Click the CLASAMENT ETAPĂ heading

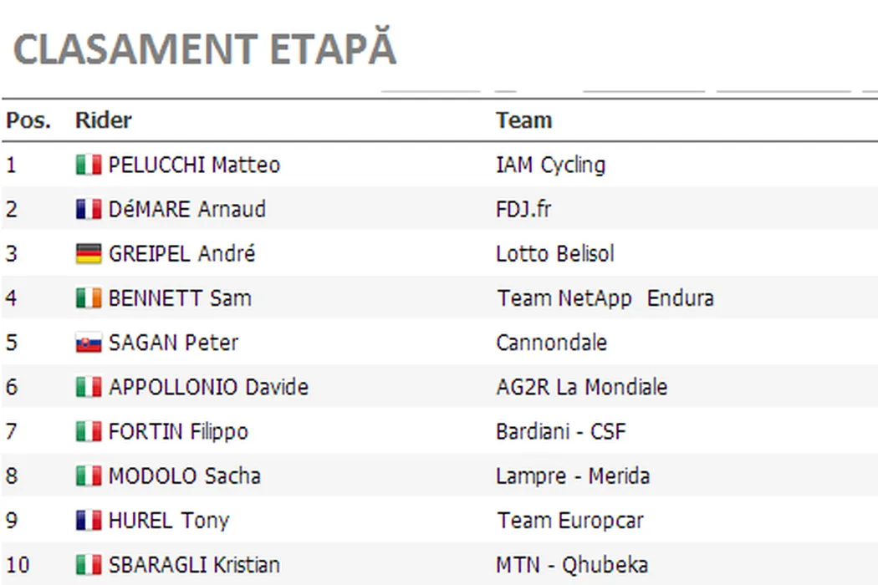[205, 50]
